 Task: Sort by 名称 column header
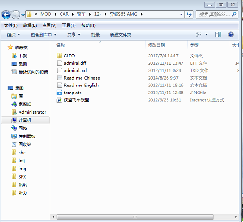coord(61,45)
